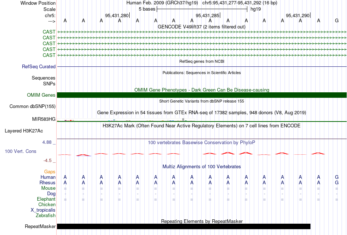The width and height of the screenshot is (347, 235).
Task: Click the Sequences subtrack label
Action: pyautogui.click(x=43, y=78)
